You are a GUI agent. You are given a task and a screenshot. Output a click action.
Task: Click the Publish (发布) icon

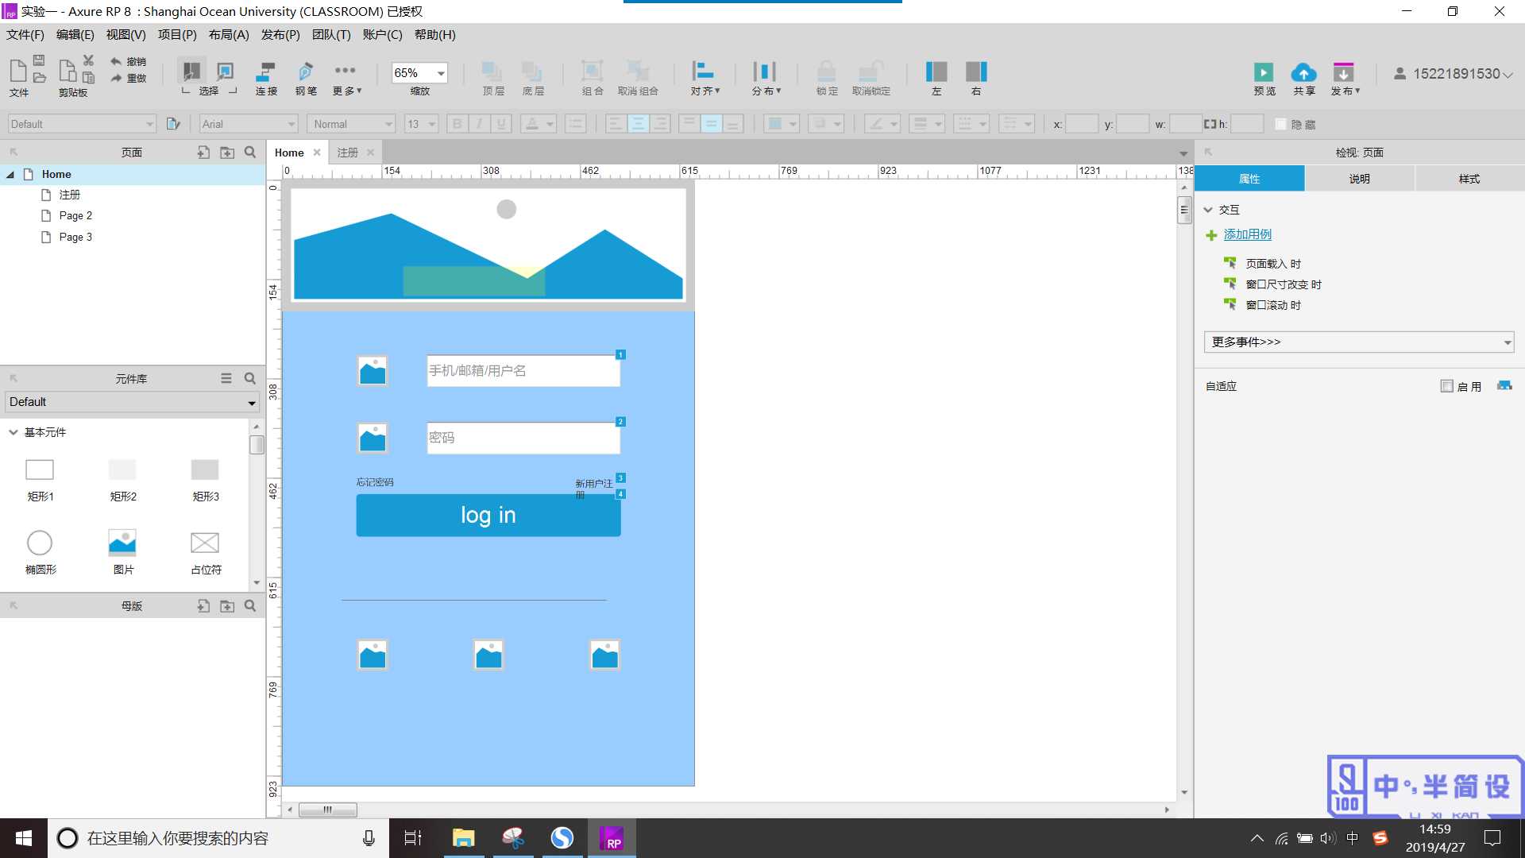point(1343,72)
